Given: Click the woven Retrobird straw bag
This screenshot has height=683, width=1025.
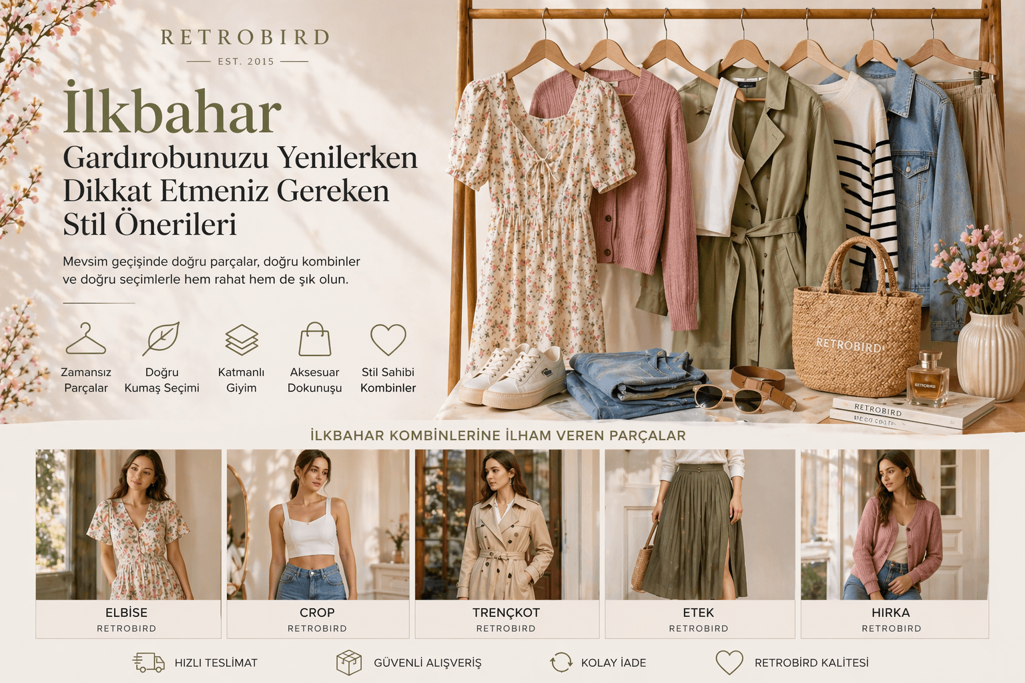Looking at the screenshot, I should (x=857, y=319).
